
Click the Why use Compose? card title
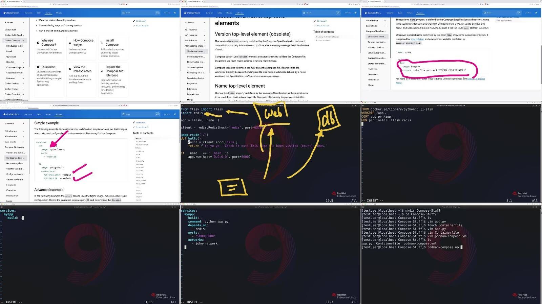click(49, 43)
